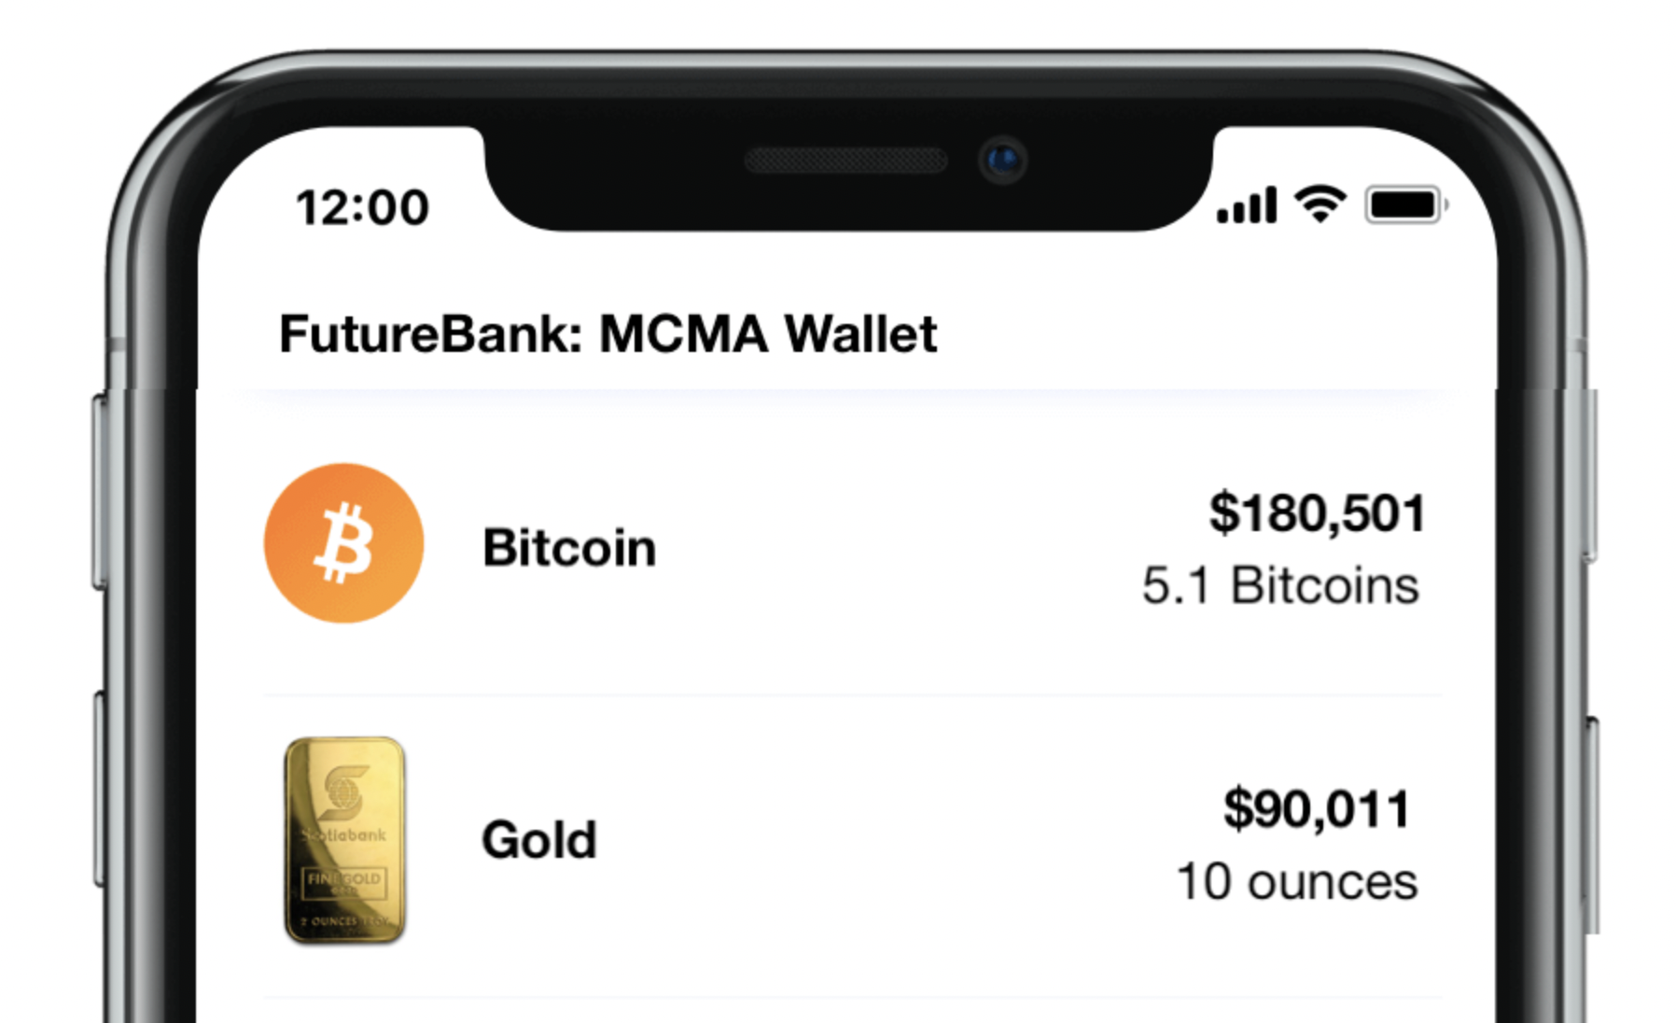Tap the 5.1 Bitcoins quantity text
1676x1023 pixels.
coord(1280,586)
